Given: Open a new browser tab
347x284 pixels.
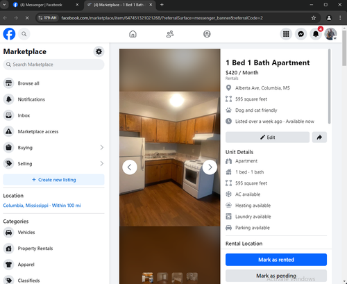Looking at the screenshot, I should coord(162,5).
